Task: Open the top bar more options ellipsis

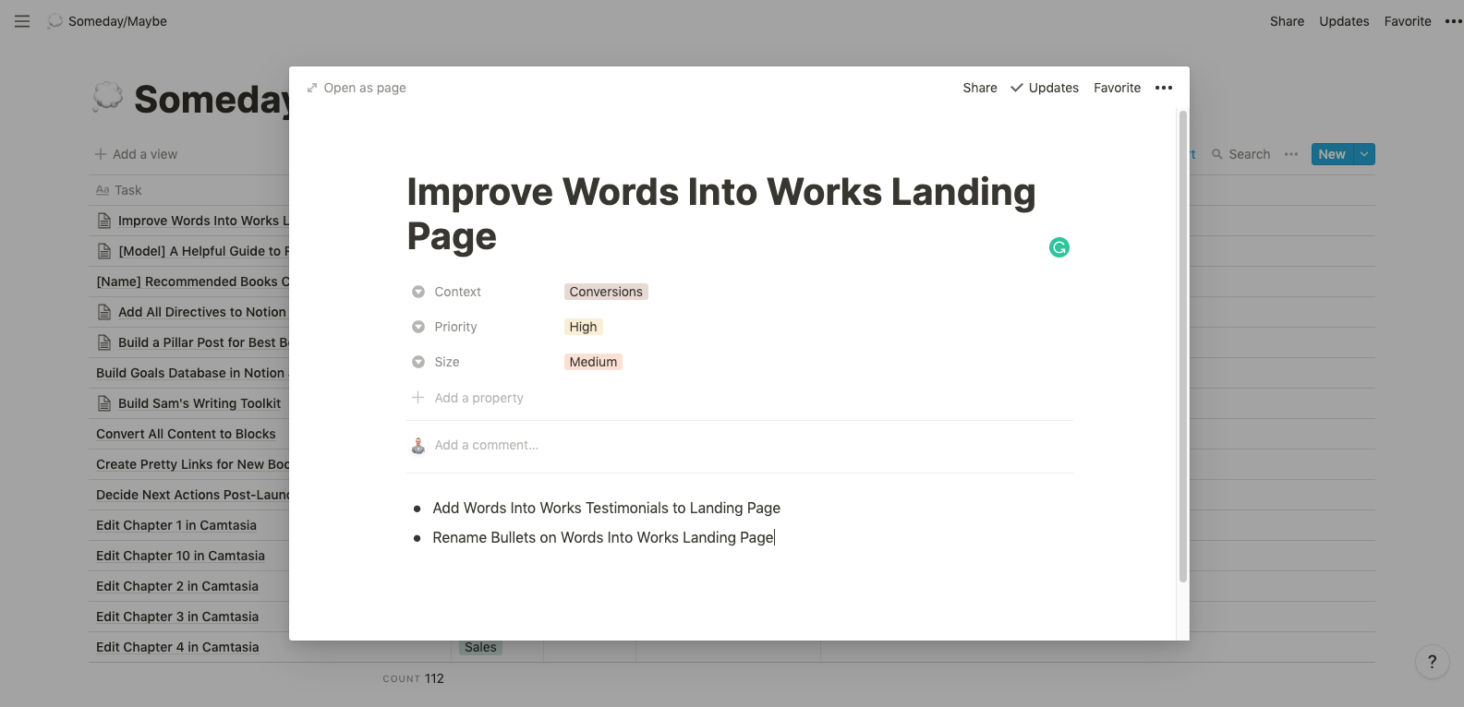Action: (x=1453, y=21)
